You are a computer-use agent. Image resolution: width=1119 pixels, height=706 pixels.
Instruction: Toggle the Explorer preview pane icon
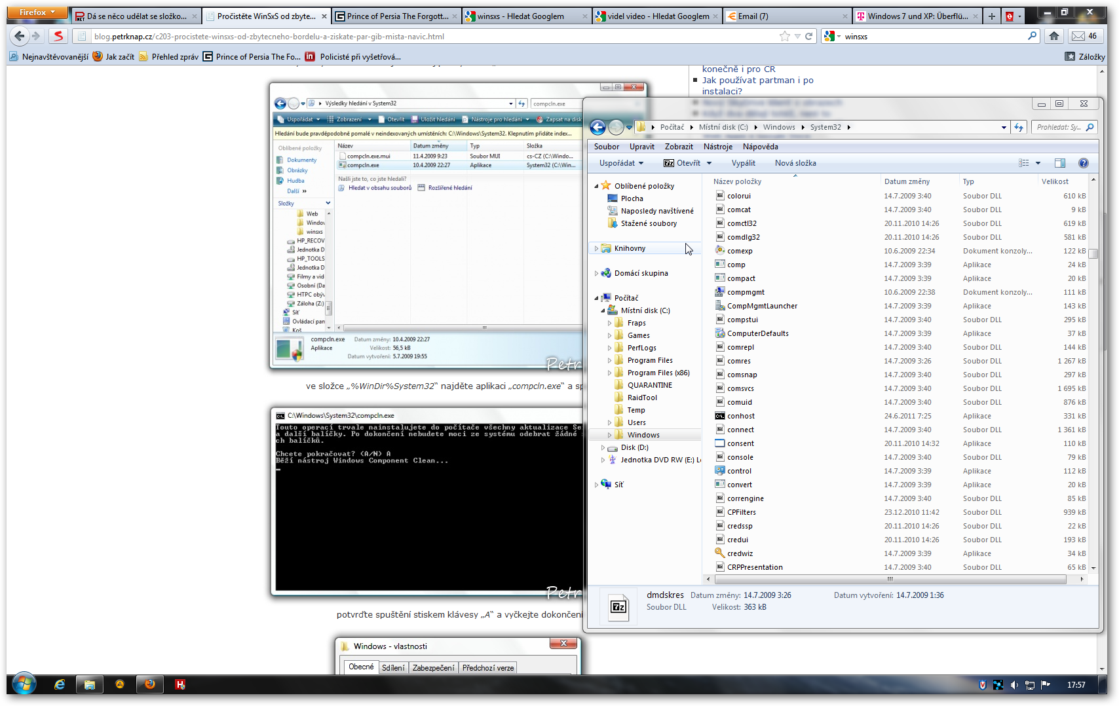click(x=1059, y=163)
